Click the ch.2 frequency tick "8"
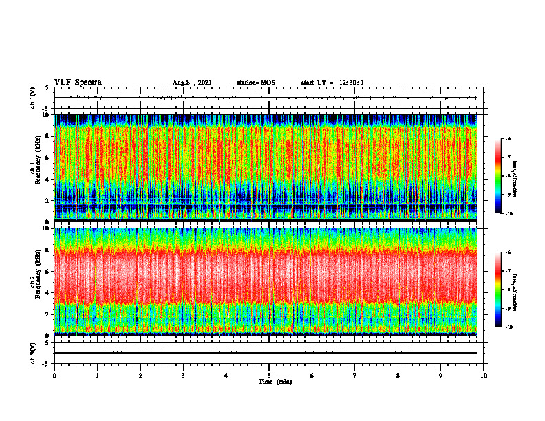Screen dimensions: 545x421 (x=48, y=250)
